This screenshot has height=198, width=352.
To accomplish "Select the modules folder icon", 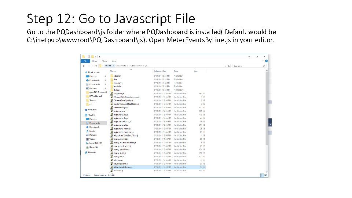I will (x=111, y=87).
